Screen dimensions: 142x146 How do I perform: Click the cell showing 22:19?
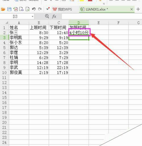pos(59,68)
